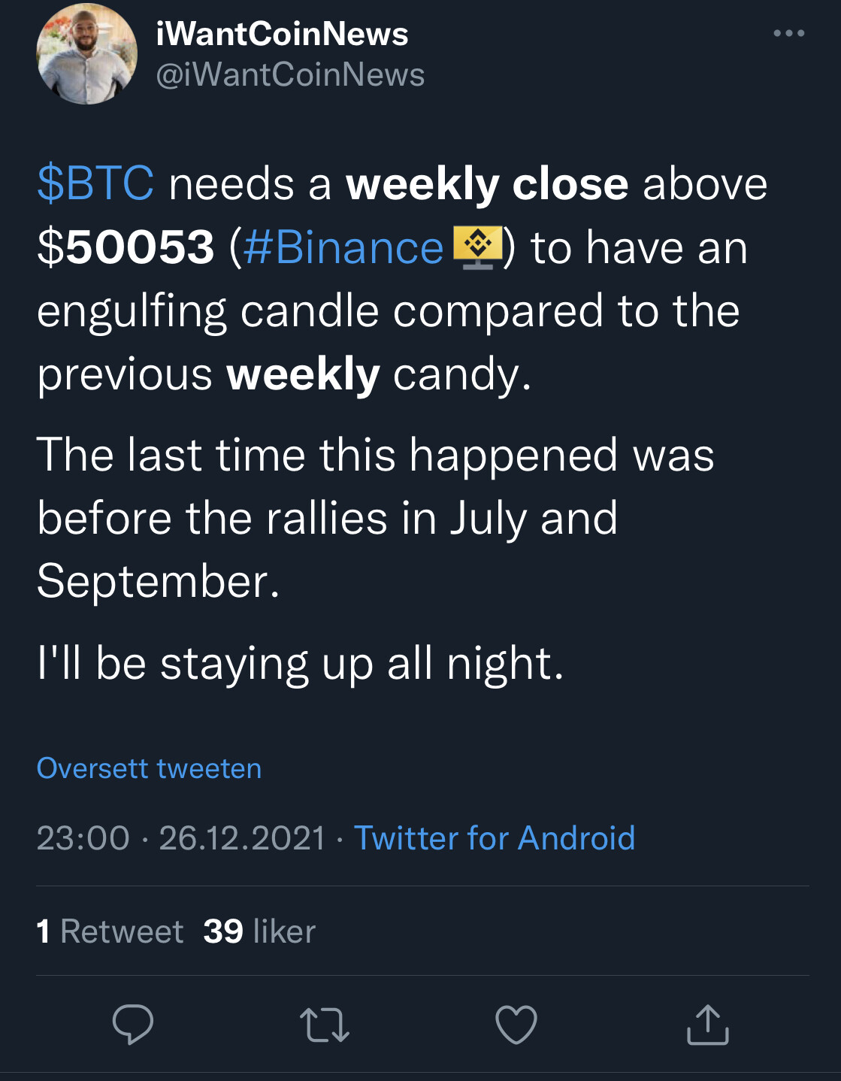Click the reply speech bubble icon

point(133,1024)
